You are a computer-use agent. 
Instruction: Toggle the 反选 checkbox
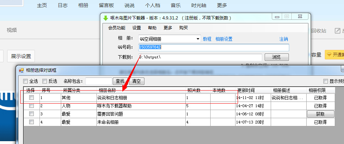(x=44, y=81)
